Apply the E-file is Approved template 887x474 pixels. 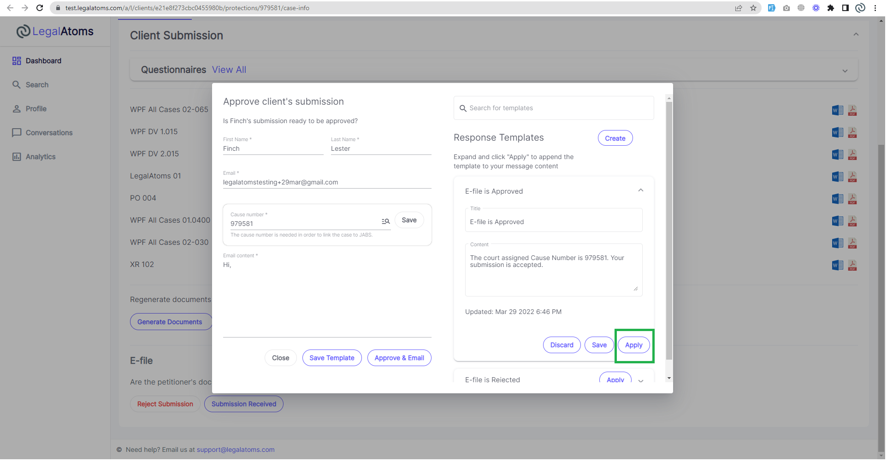[633, 345]
